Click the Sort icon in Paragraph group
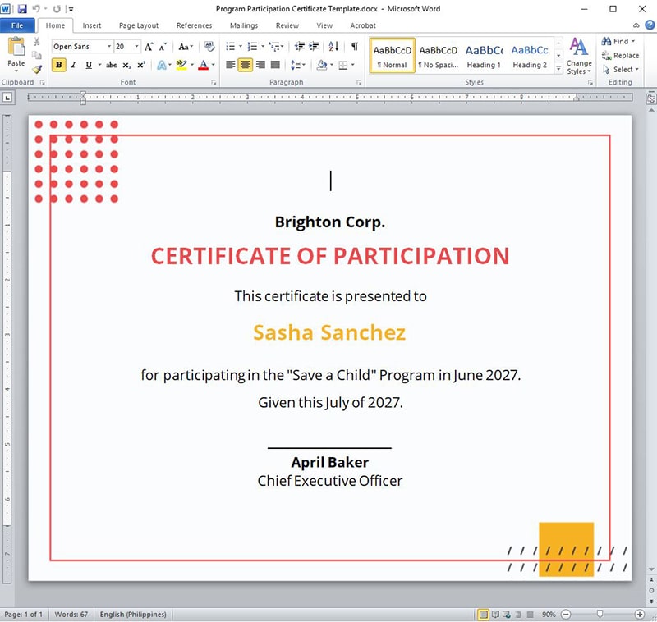The width and height of the screenshot is (657, 622). pyautogui.click(x=337, y=47)
